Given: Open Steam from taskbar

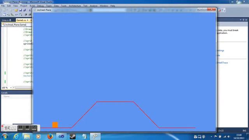Looking at the screenshot, I should (x=73, y=136).
